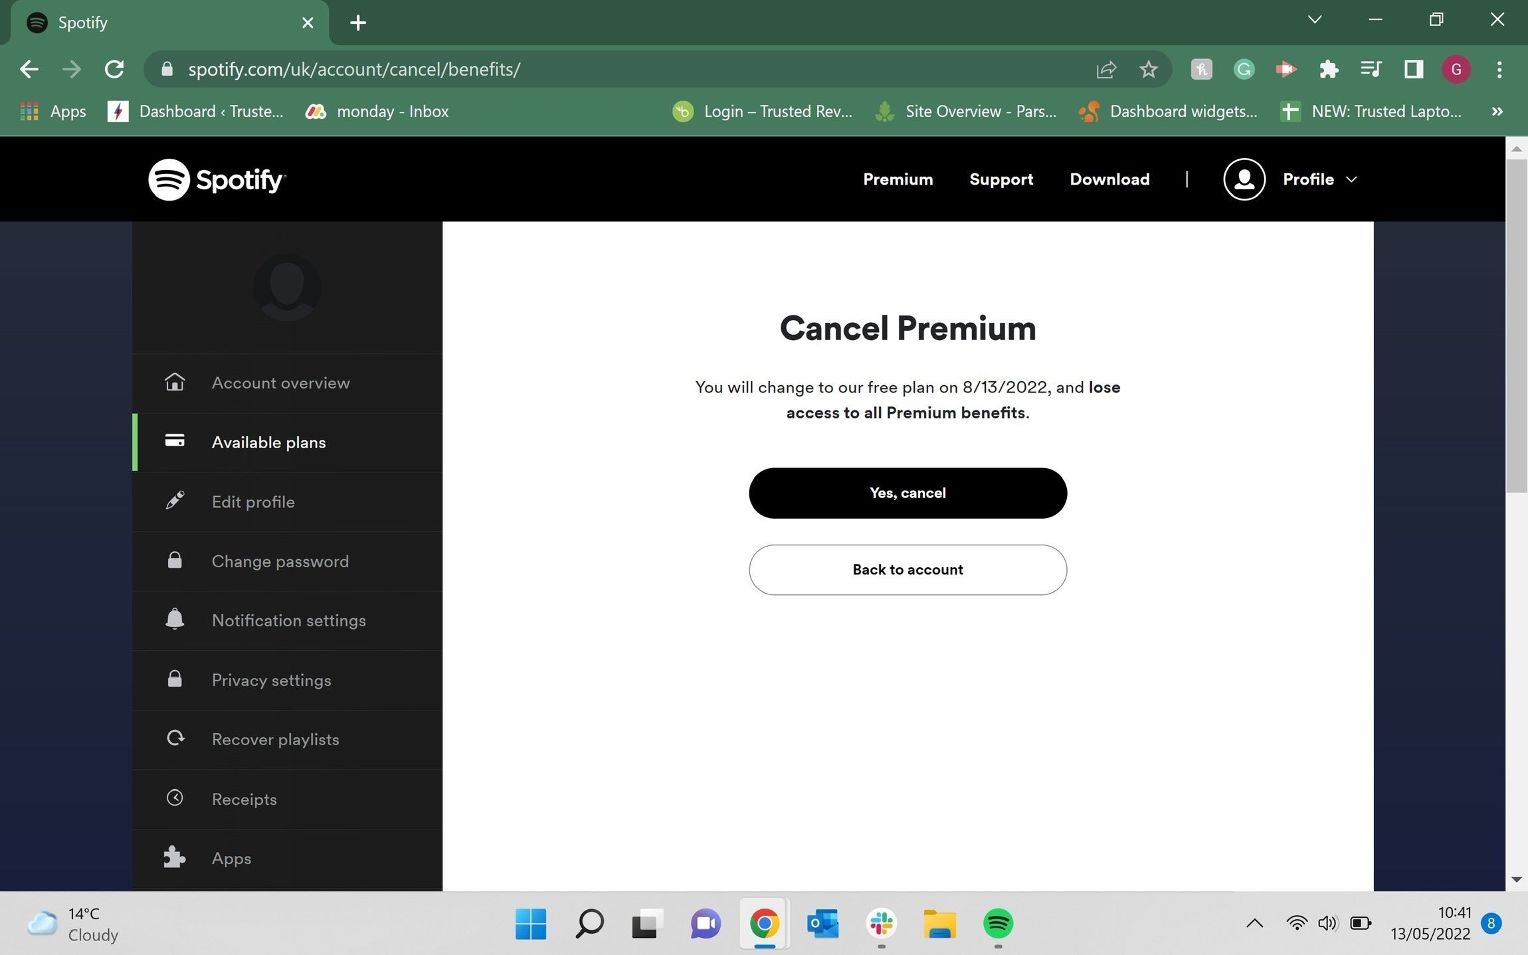Select Available plans in the sidebar
Screen dimensions: 1528x955
click(x=287, y=442)
